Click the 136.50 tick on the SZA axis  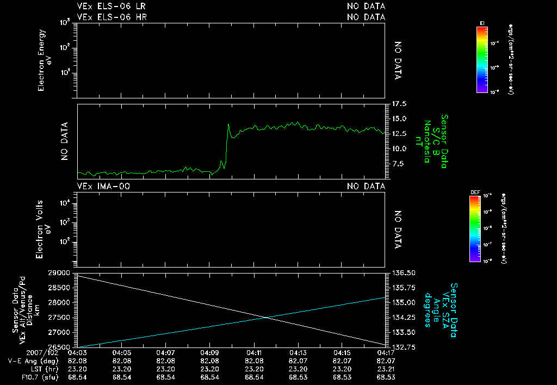pos(404,273)
